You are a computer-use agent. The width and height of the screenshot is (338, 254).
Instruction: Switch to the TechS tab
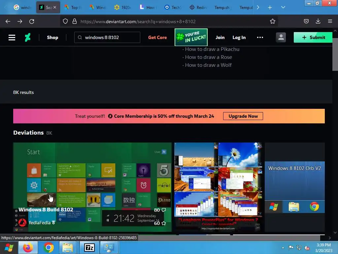point(173,7)
